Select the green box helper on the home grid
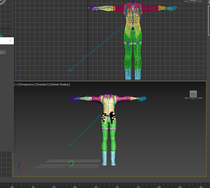Screen dimensions: 210x188 point(71,163)
